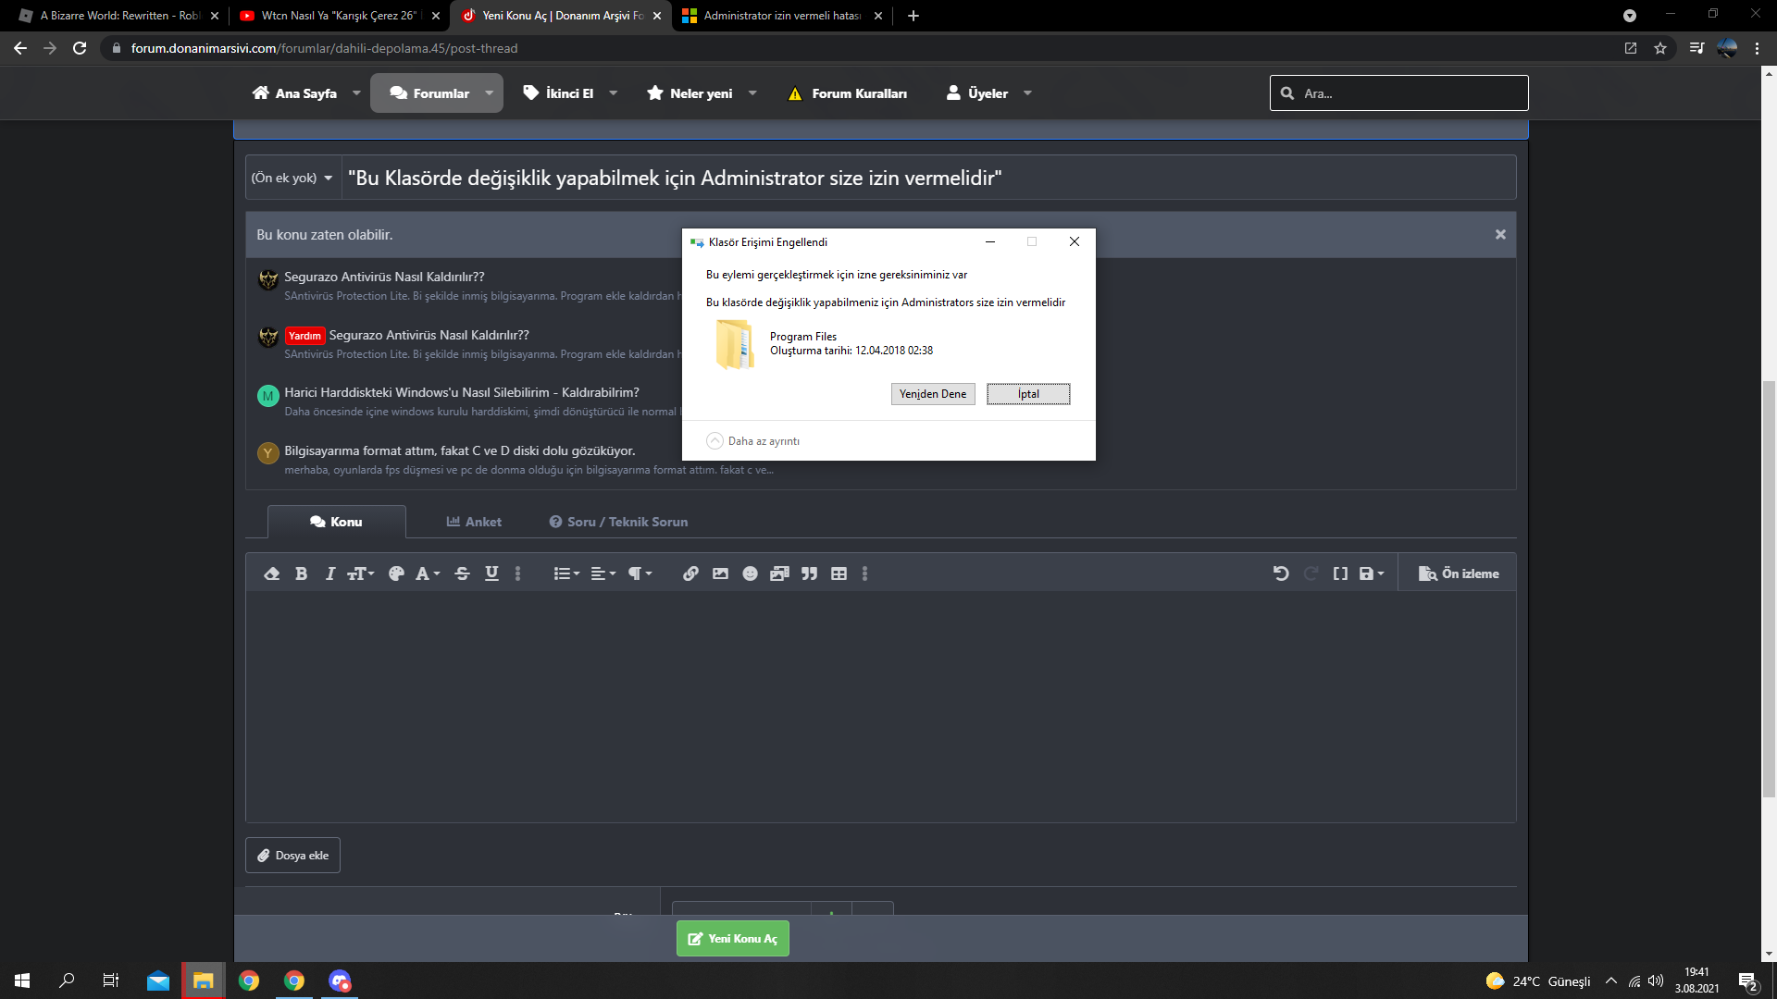Toggle BB code mode brackets

tap(1339, 573)
